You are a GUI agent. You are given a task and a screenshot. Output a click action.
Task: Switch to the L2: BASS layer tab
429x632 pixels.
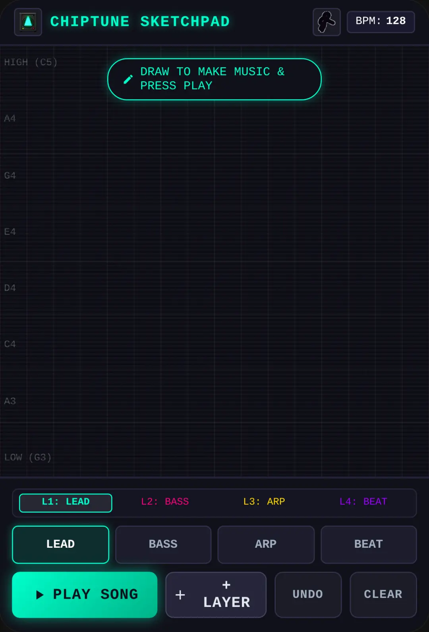pos(165,502)
